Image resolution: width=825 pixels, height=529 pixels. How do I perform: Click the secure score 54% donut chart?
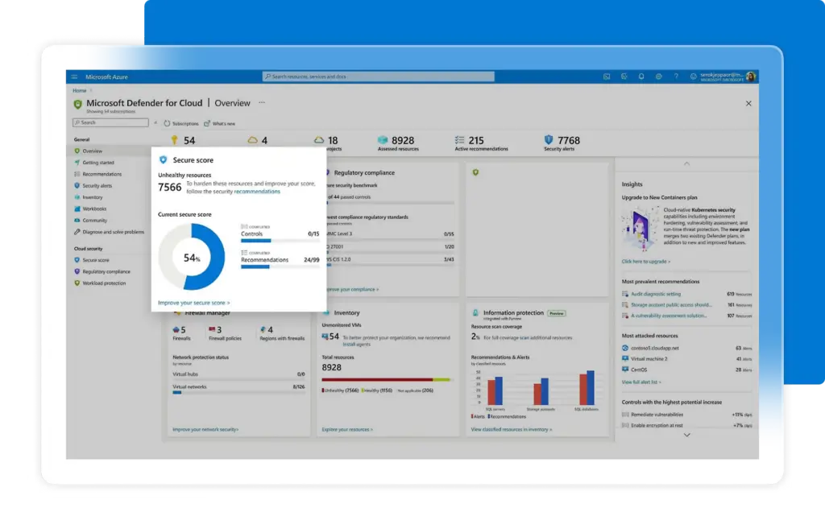tap(192, 257)
